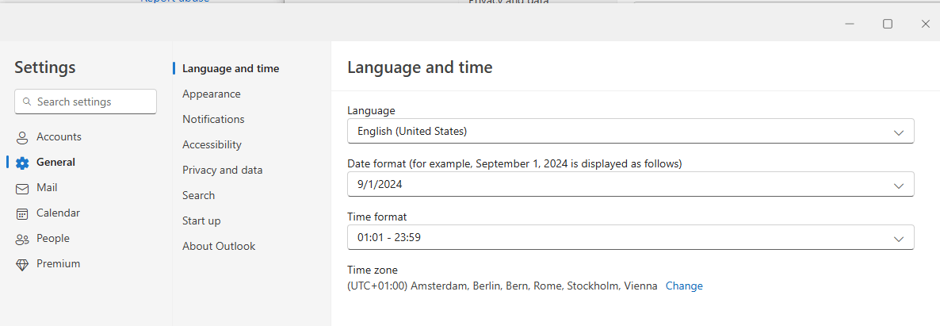940x326 pixels.
Task: Click the Mail envelope icon
Action: (x=22, y=188)
